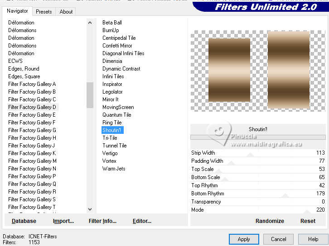Select Filter Factory Gallery A category
This screenshot has height=246, width=329.
(x=32, y=84)
